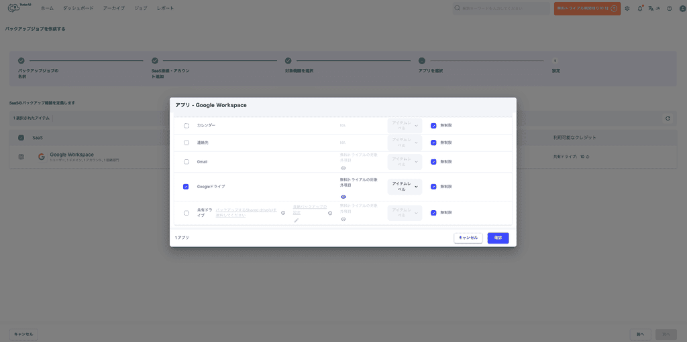Toggle the Google Workspace row checkbox
Viewport: 687px width, 342px height.
point(21,157)
